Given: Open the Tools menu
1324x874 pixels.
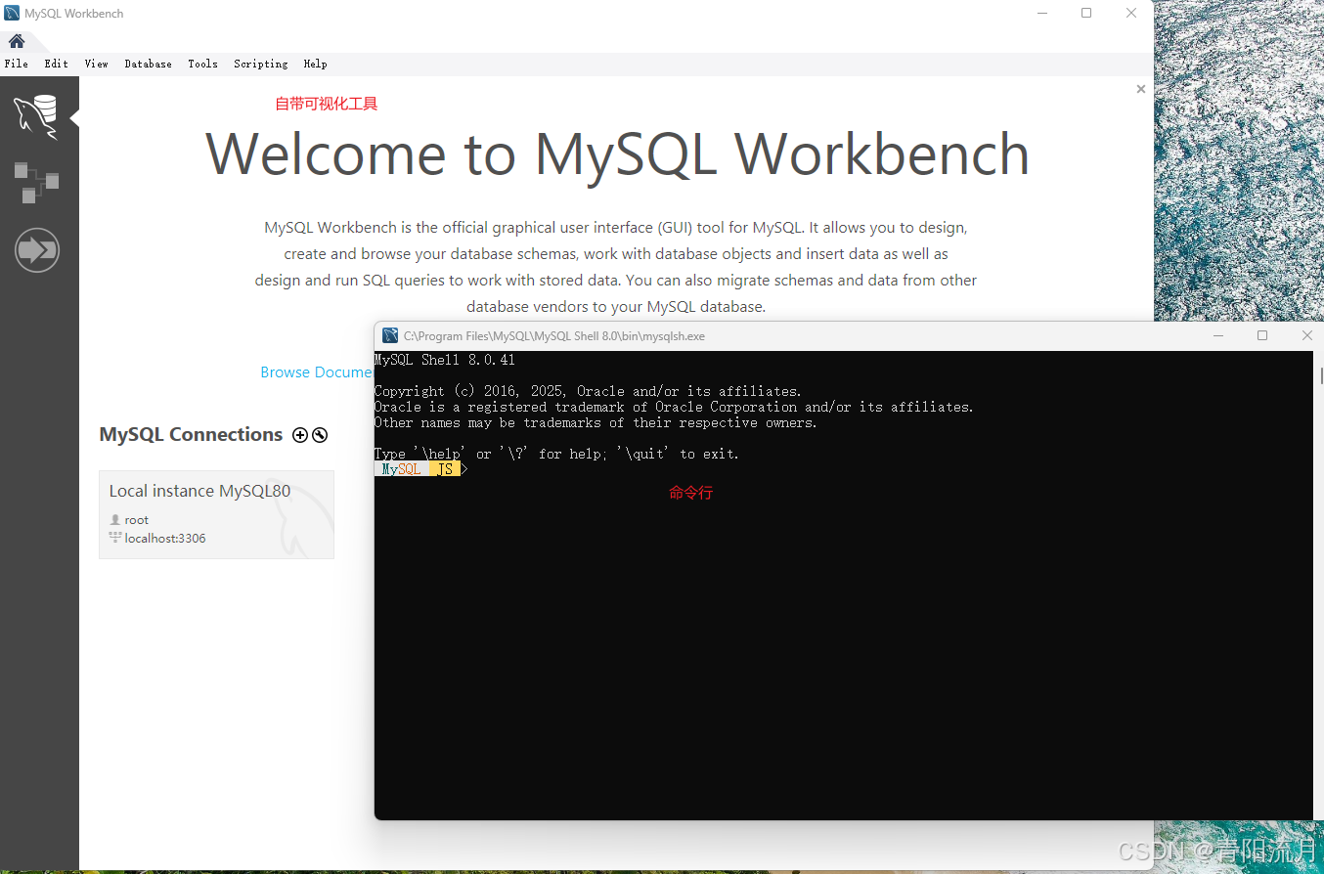Looking at the screenshot, I should coord(203,64).
